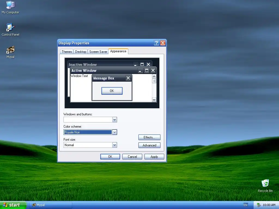The image size is (279, 209).
Task: Expand the Windows and buttons dropdown
Action: coord(115,120)
